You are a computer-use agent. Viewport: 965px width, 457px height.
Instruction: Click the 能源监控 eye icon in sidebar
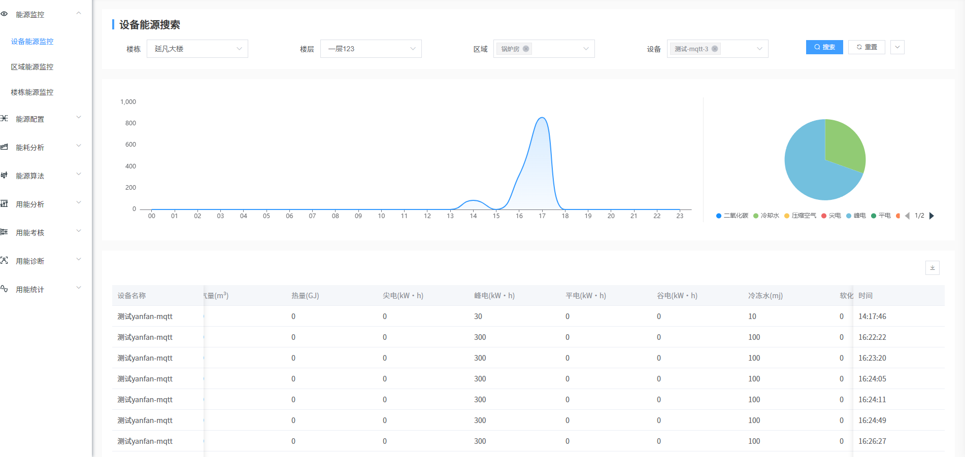pyautogui.click(x=4, y=14)
